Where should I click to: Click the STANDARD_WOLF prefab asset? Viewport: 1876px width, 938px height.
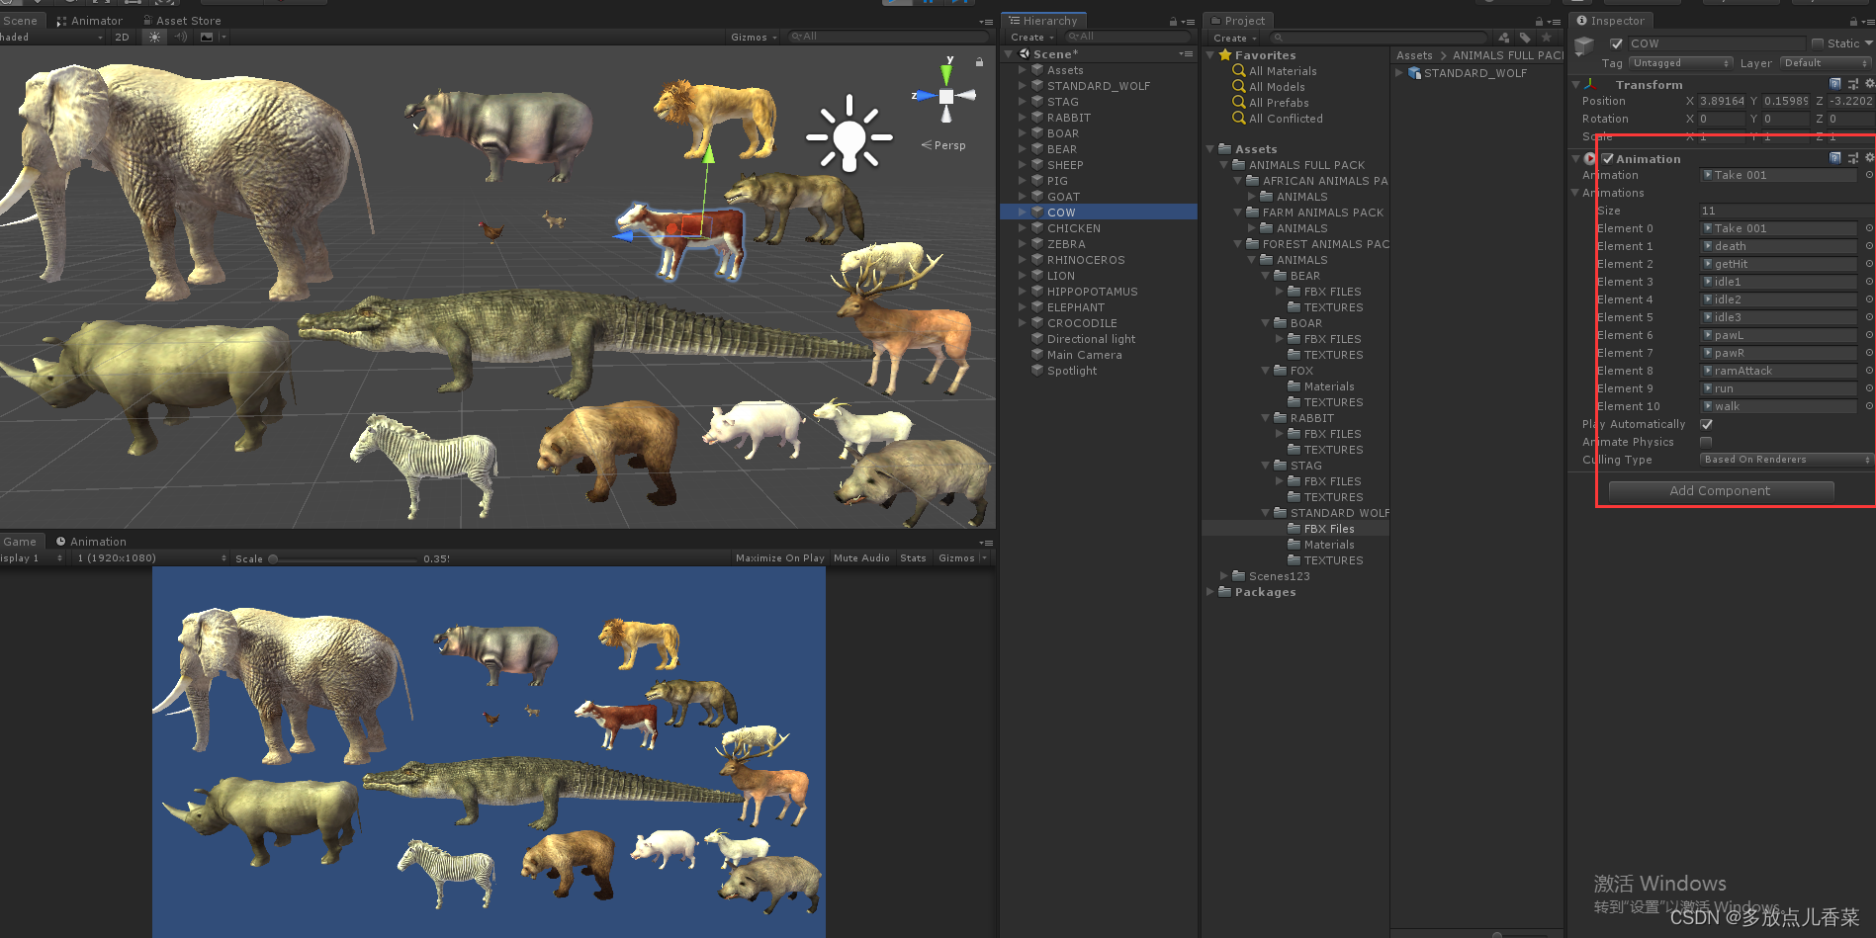pyautogui.click(x=1474, y=73)
